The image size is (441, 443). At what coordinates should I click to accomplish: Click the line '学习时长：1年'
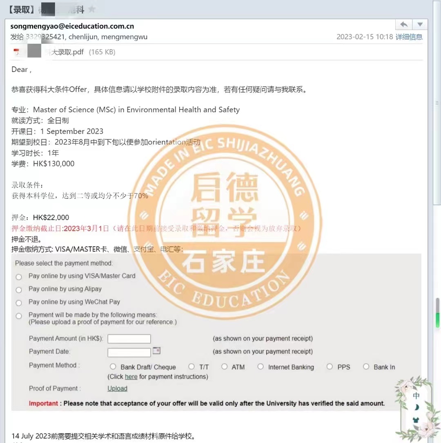(35, 153)
